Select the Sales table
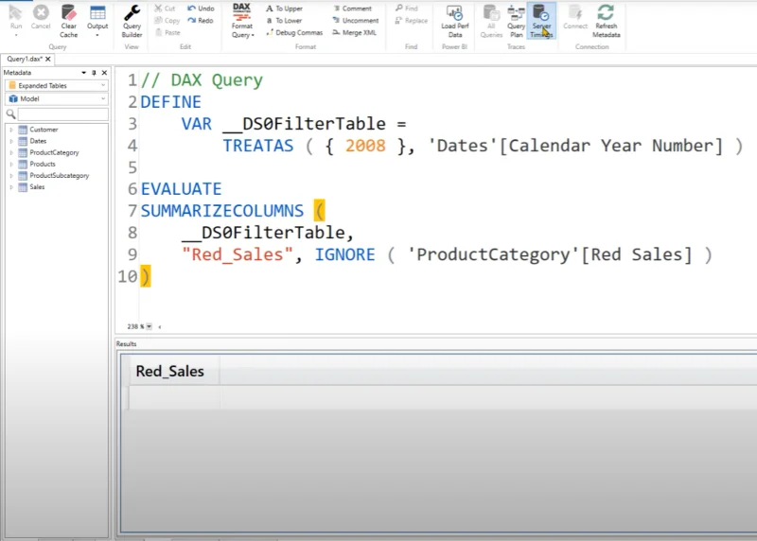 [x=31, y=186]
